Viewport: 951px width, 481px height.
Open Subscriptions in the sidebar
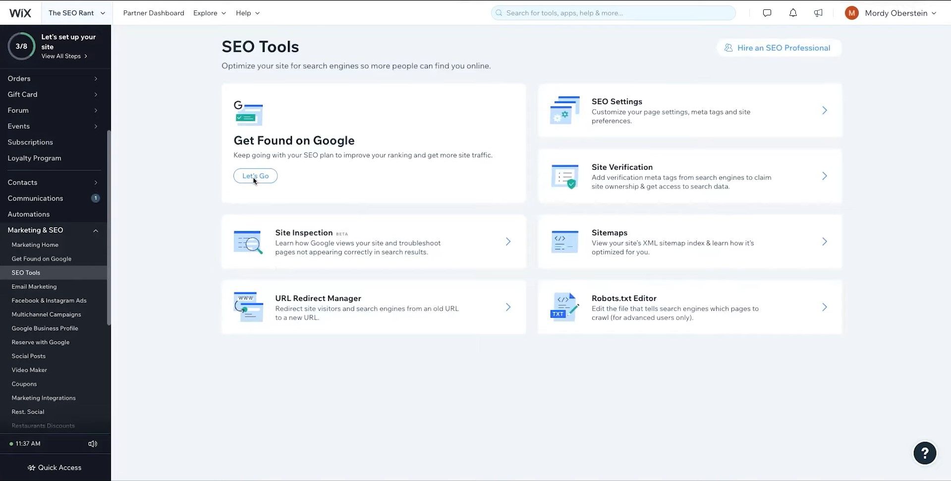(x=30, y=142)
